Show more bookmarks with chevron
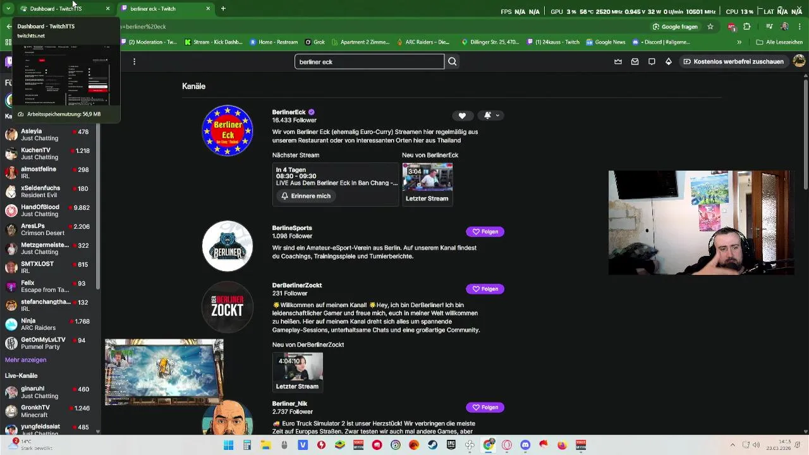Image resolution: width=809 pixels, height=455 pixels. [x=739, y=42]
